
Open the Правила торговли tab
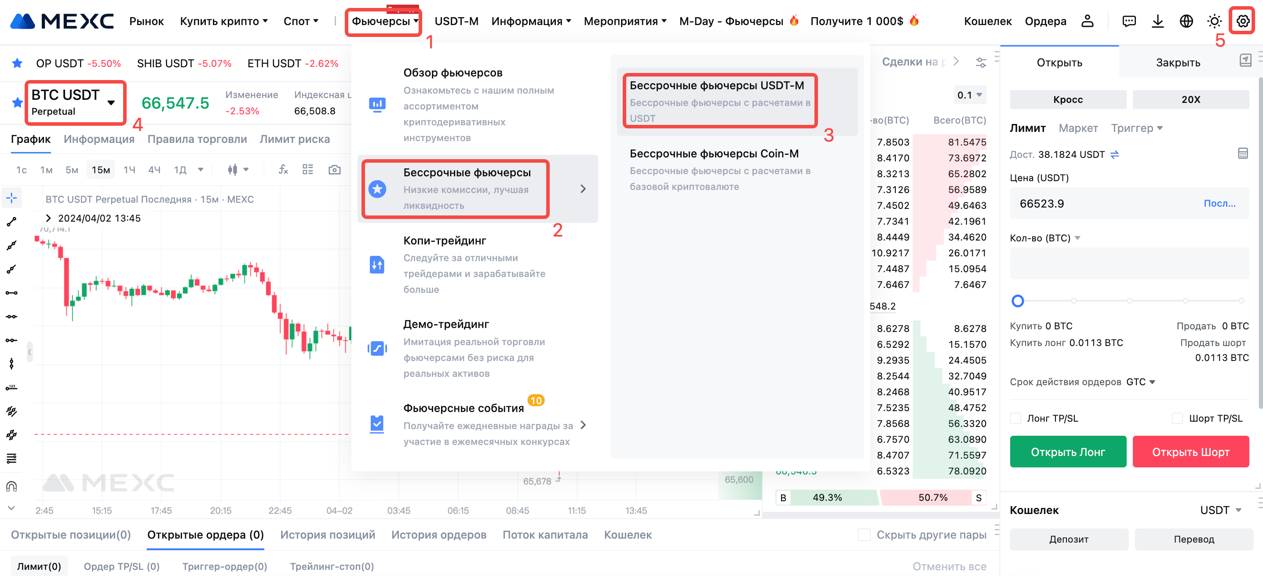[x=197, y=139]
